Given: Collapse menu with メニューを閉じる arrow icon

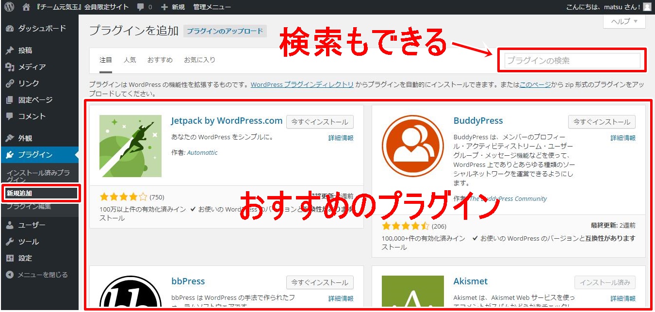Looking at the screenshot, I should pos(10,275).
